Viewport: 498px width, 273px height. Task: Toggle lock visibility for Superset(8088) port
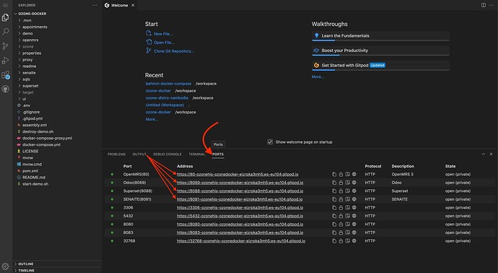(x=341, y=191)
